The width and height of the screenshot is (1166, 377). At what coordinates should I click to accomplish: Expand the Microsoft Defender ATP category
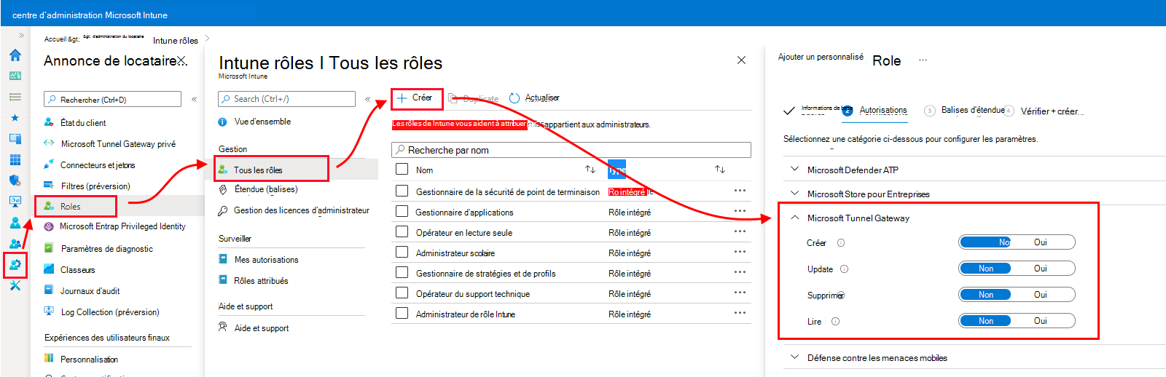[x=795, y=169]
